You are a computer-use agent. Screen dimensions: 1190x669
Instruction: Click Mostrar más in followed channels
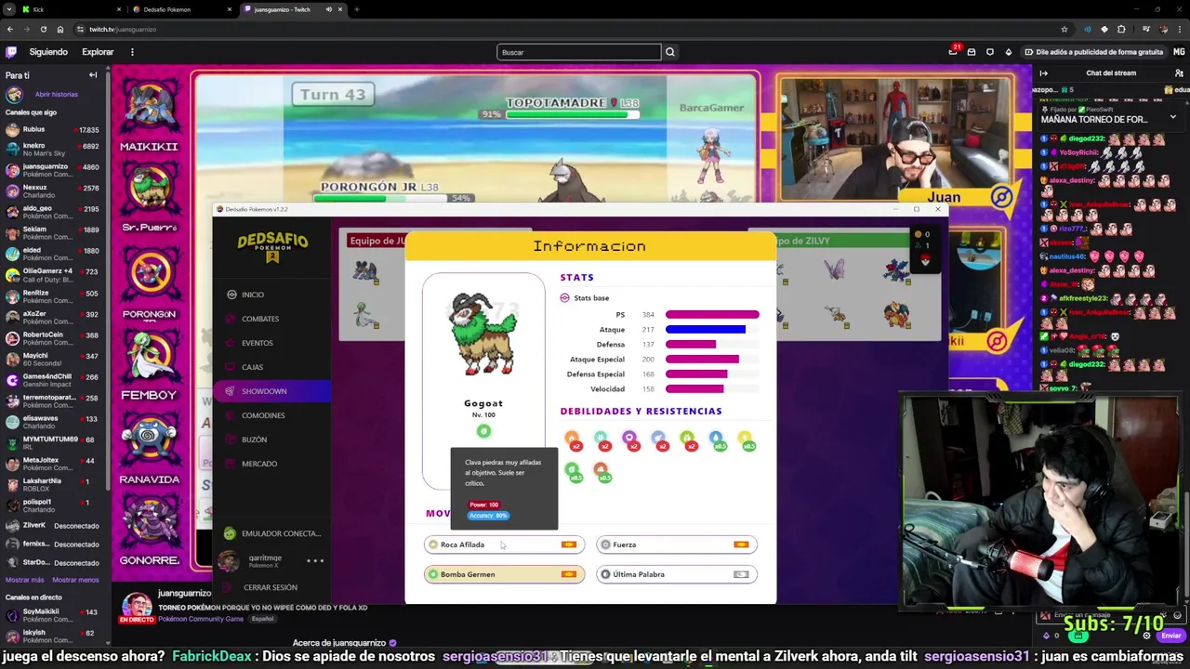[24, 580]
